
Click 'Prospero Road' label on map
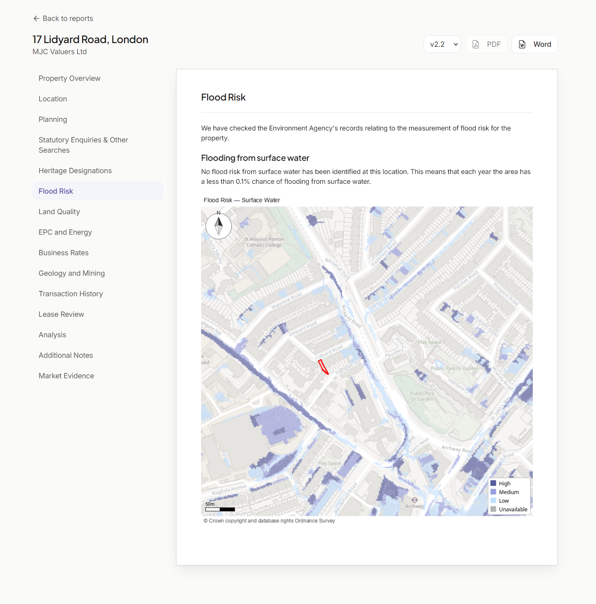[x=506, y=294]
